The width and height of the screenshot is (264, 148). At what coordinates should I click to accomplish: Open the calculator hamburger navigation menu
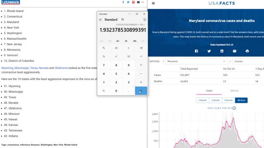[x=100, y=20]
